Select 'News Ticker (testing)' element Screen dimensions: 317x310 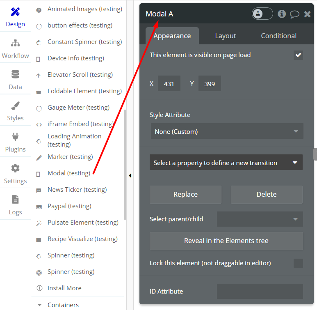77,190
